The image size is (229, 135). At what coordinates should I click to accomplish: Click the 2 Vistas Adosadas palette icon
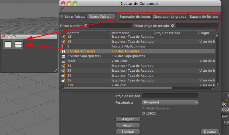(x=8, y=45)
